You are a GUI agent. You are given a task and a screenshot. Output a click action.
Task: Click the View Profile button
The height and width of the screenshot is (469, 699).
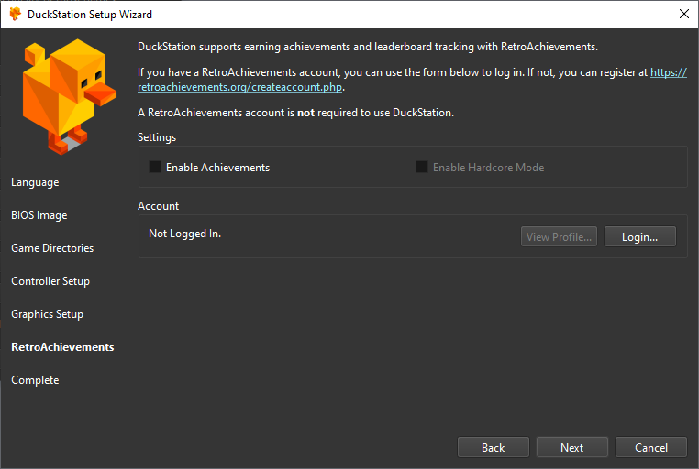[559, 236]
